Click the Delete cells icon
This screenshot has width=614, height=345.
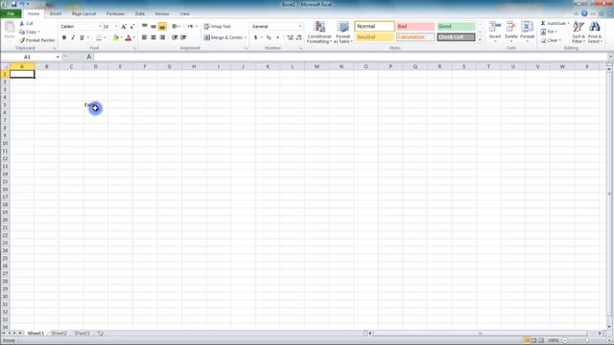coord(511,28)
